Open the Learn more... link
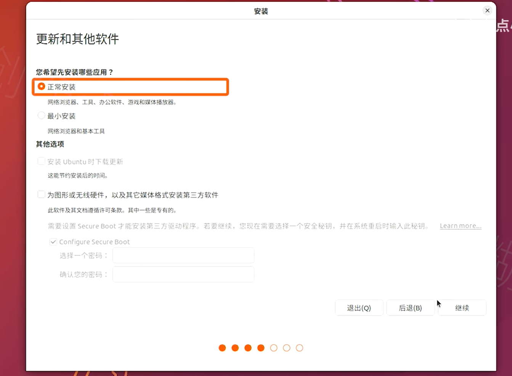The image size is (512, 376). click(460, 226)
